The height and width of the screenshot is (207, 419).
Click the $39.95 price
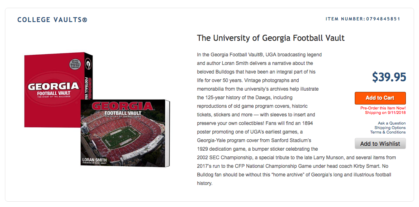pos(389,77)
